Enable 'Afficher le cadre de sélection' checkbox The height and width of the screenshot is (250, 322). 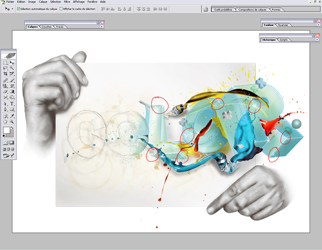61,9
